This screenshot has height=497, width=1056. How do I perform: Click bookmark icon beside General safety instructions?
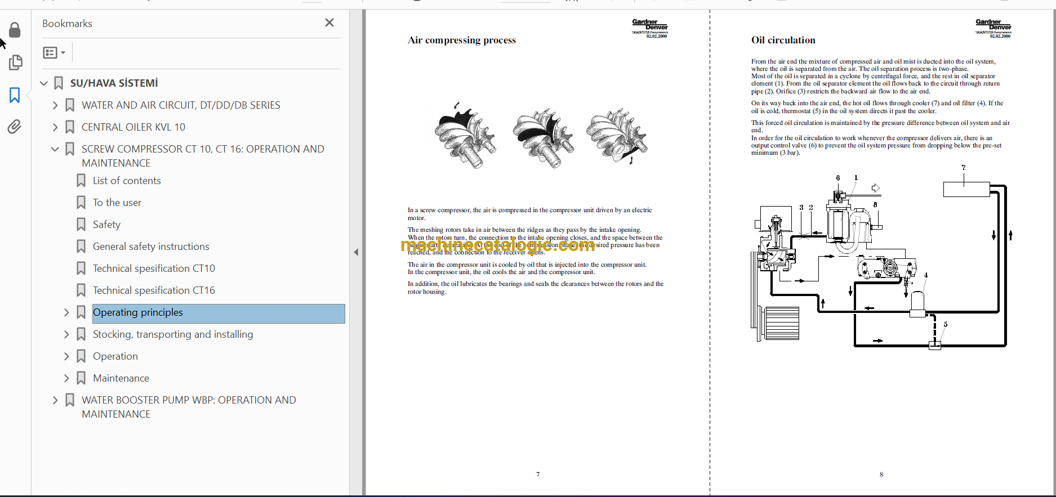point(81,247)
